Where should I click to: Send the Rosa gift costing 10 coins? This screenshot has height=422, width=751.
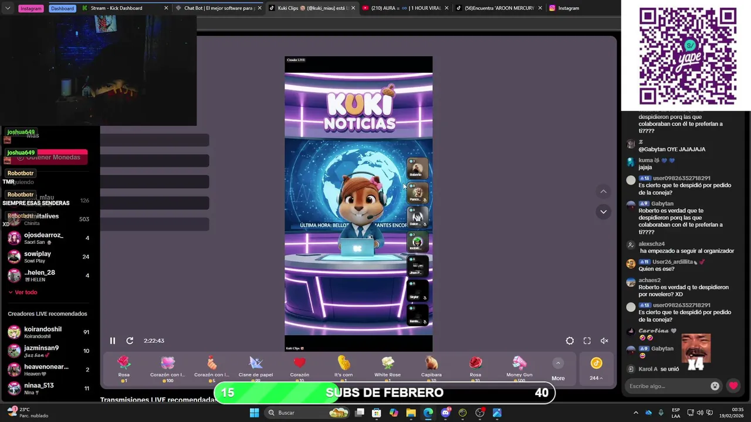pos(475,369)
